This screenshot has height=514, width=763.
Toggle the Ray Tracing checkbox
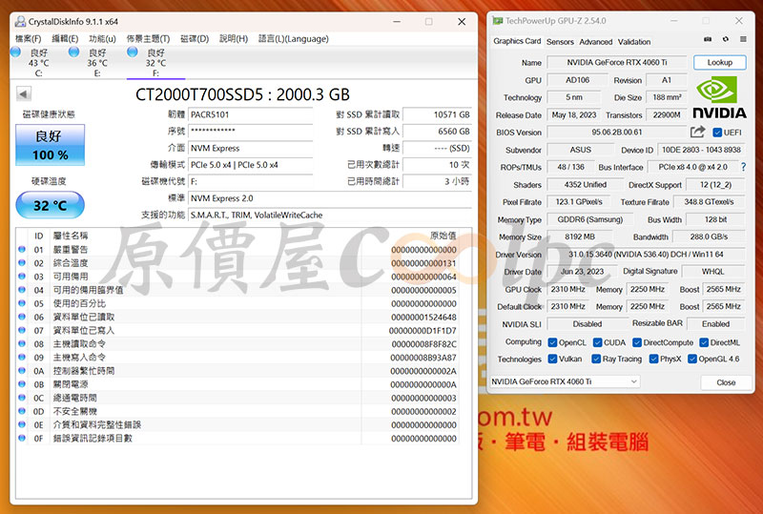pyautogui.click(x=596, y=360)
